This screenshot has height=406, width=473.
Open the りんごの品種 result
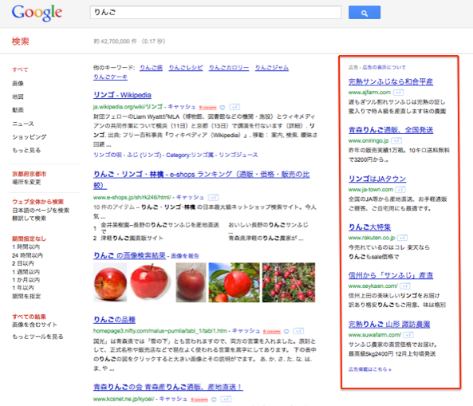click(114, 319)
